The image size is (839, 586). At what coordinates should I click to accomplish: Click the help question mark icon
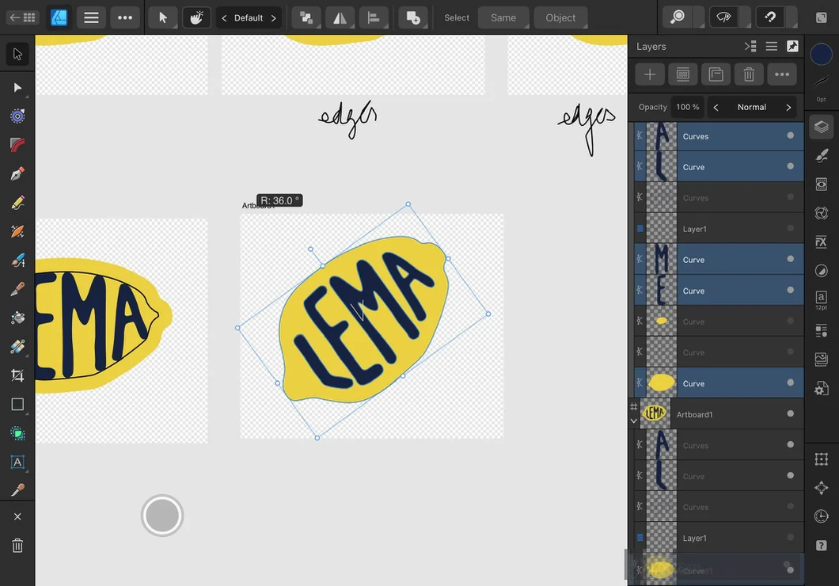[x=822, y=546]
